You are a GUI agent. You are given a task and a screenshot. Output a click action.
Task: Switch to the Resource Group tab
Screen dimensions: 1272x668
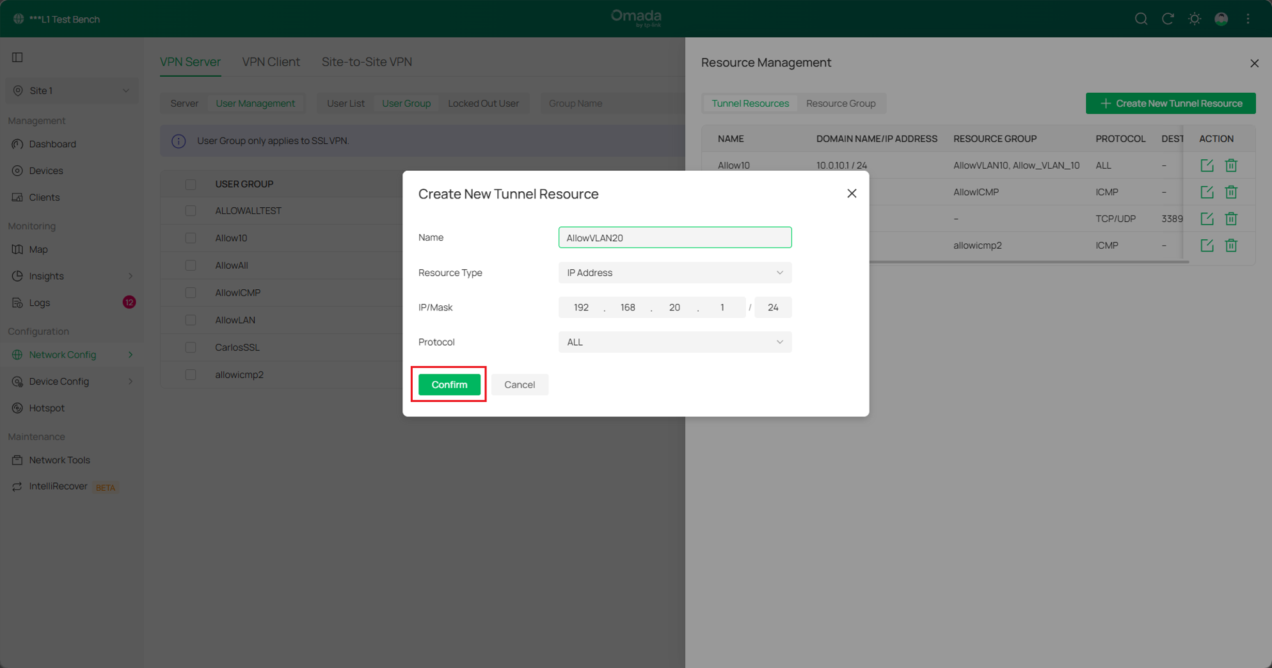coord(841,103)
